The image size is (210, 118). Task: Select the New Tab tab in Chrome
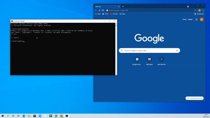coord(107,7)
